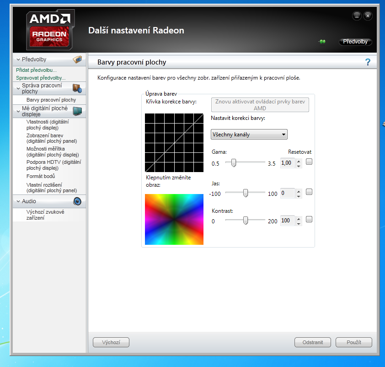385x367 pixels.
Task: Open Formát bodů in the sidebar
Action: click(41, 176)
